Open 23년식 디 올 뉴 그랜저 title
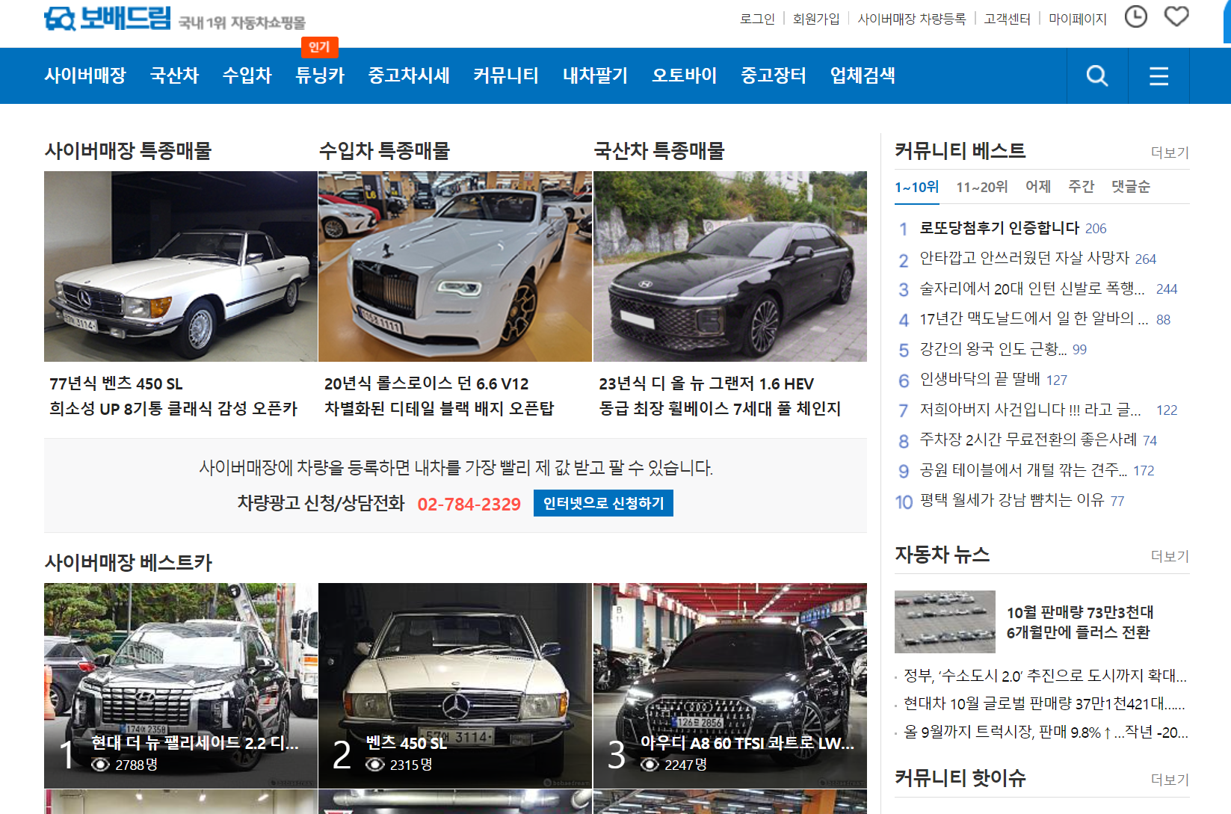 point(706,383)
